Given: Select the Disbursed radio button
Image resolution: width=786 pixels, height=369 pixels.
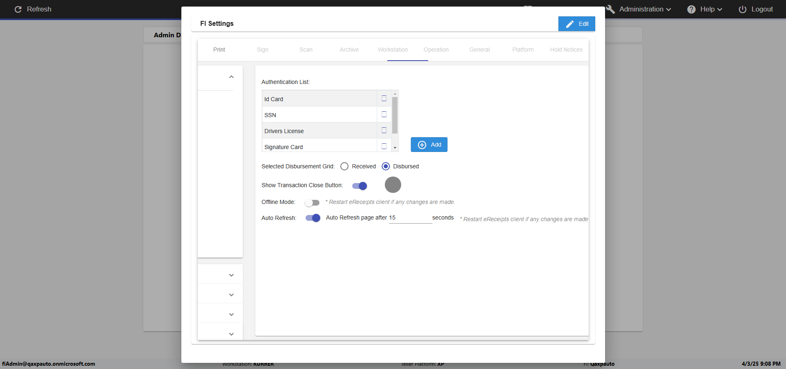Looking at the screenshot, I should coord(386,166).
